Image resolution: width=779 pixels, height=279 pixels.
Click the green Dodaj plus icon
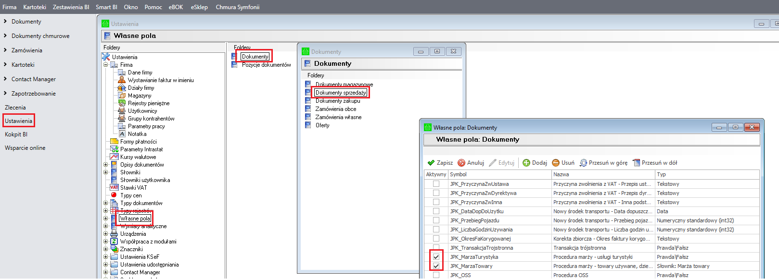coord(526,163)
